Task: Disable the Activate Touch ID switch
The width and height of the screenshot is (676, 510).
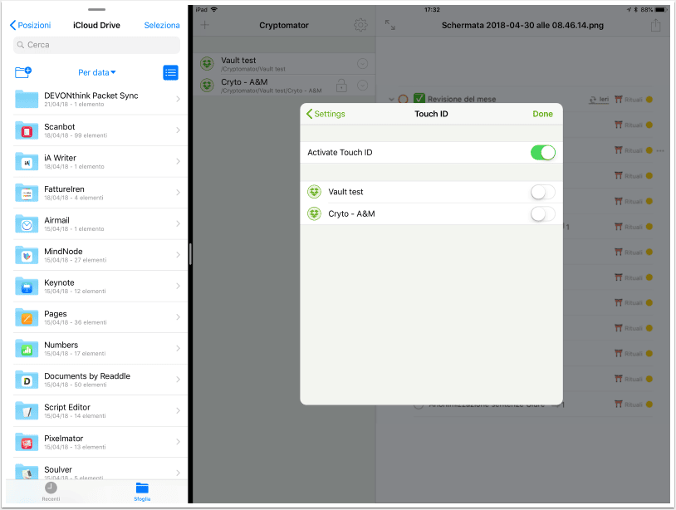Action: 543,153
